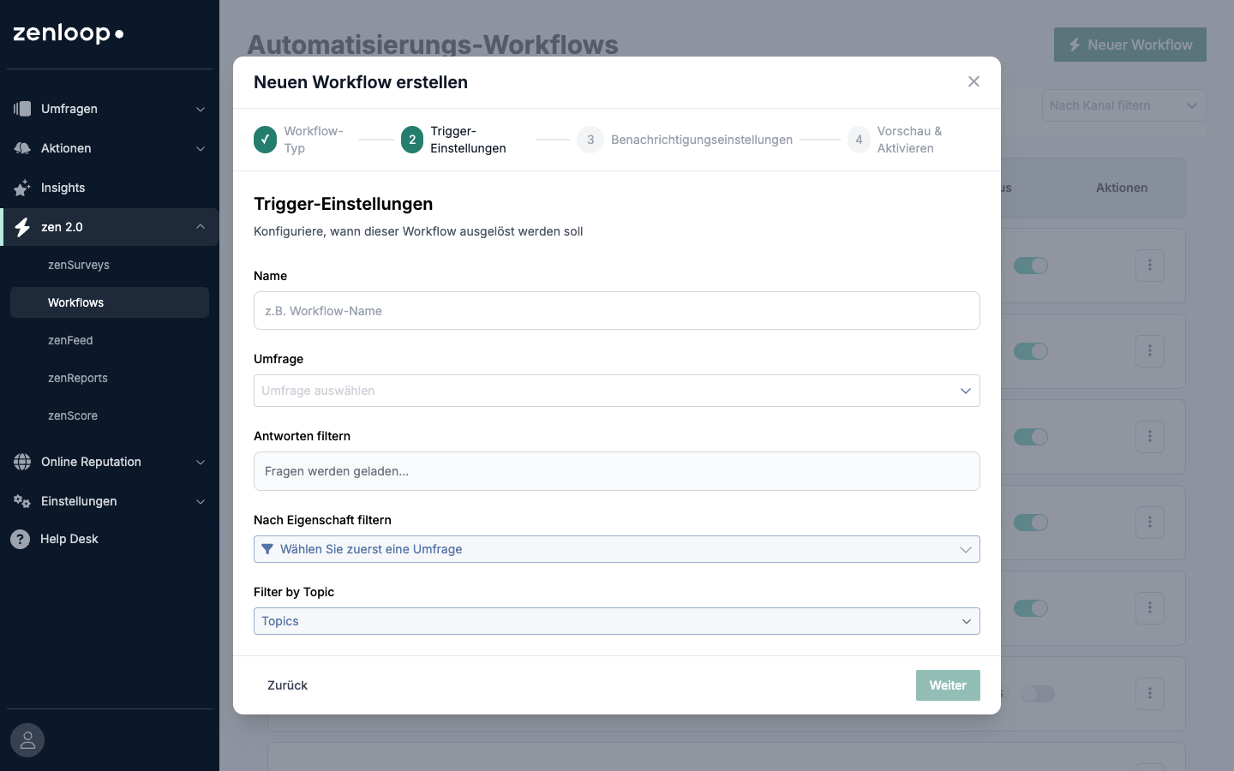The image size is (1234, 771).
Task: Click the Help Desk question mark icon
Action: click(21, 539)
